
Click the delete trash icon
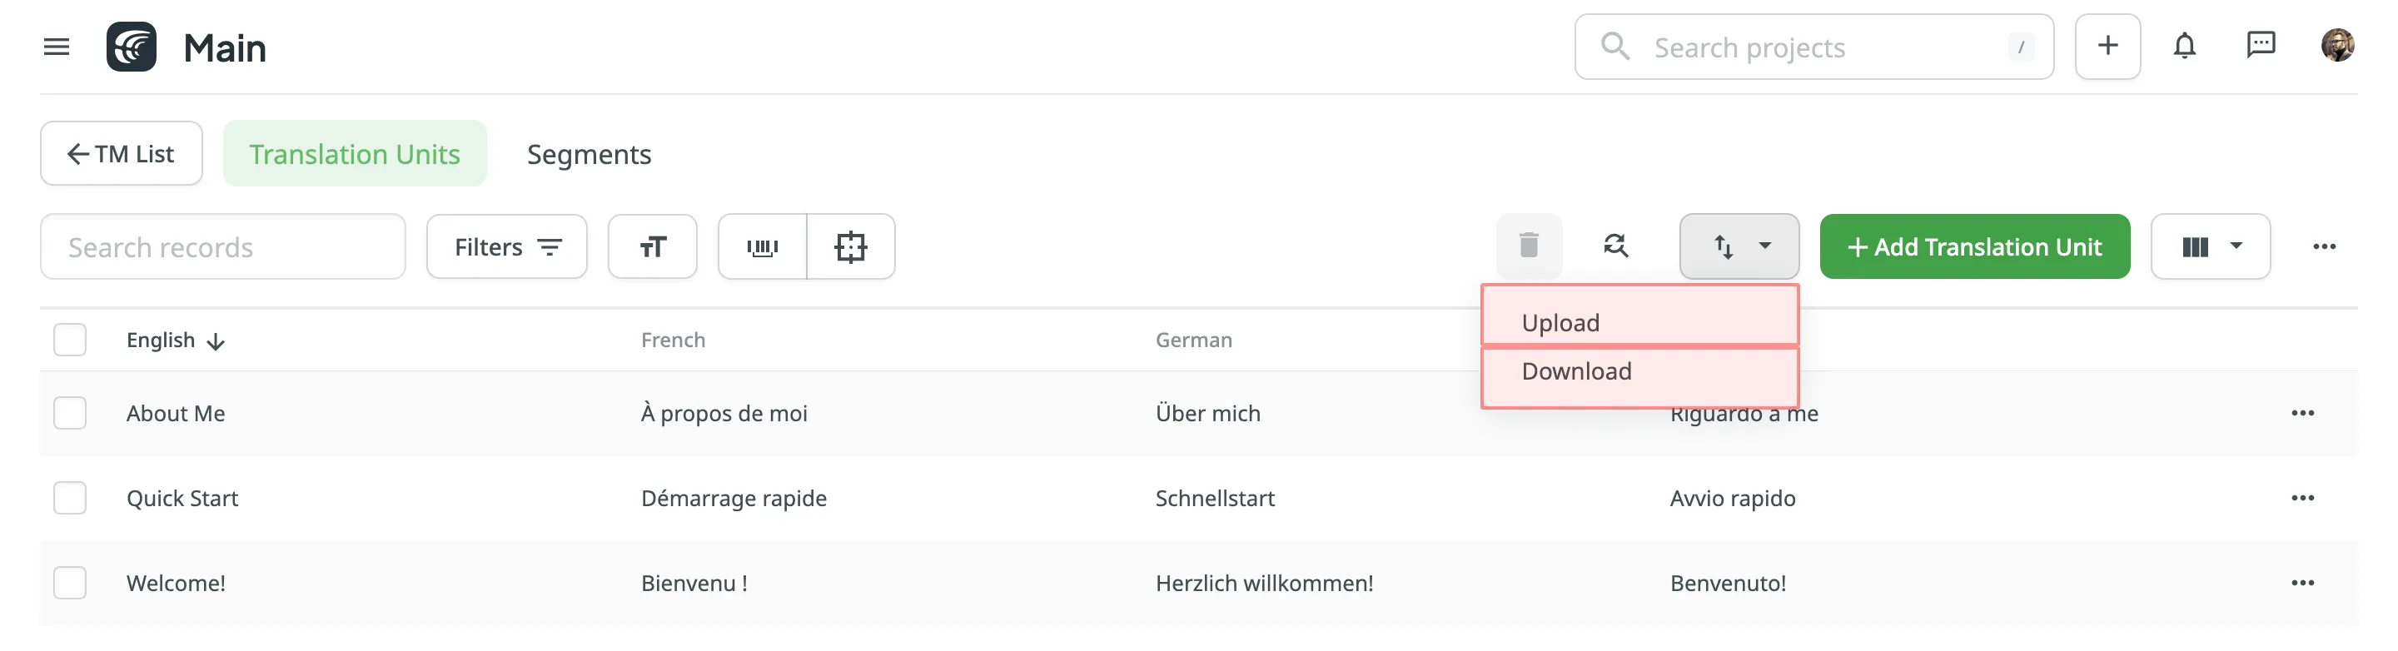(1529, 246)
